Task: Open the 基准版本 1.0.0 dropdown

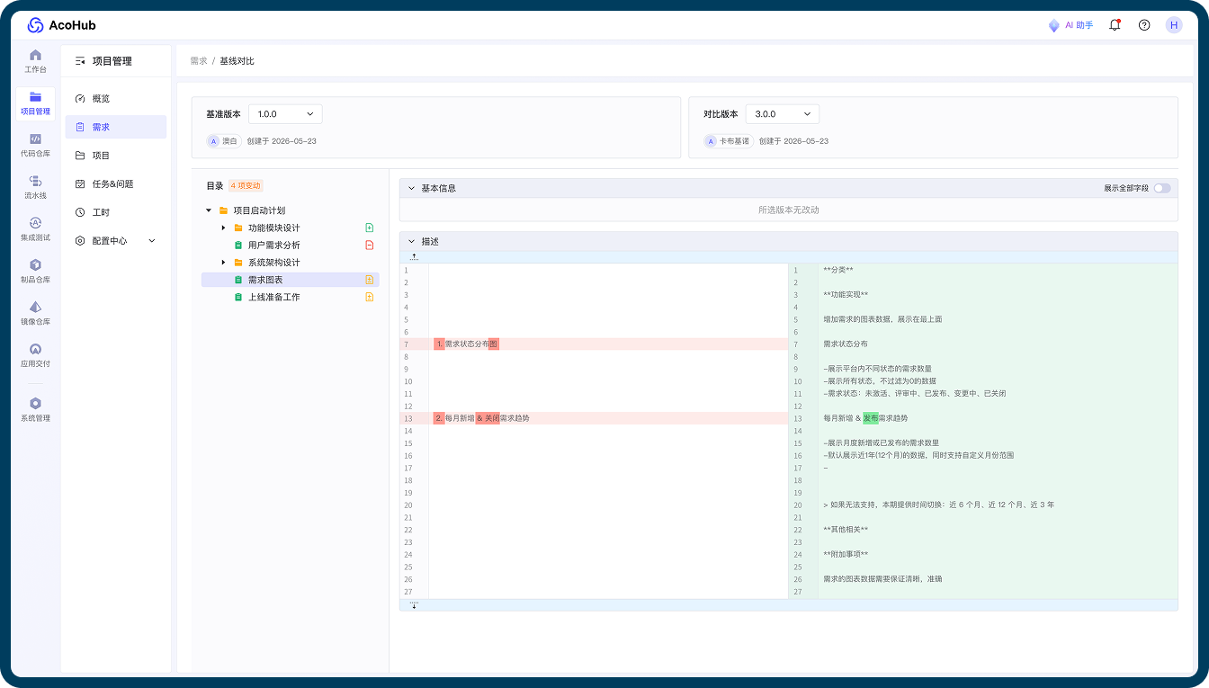Action: point(285,114)
